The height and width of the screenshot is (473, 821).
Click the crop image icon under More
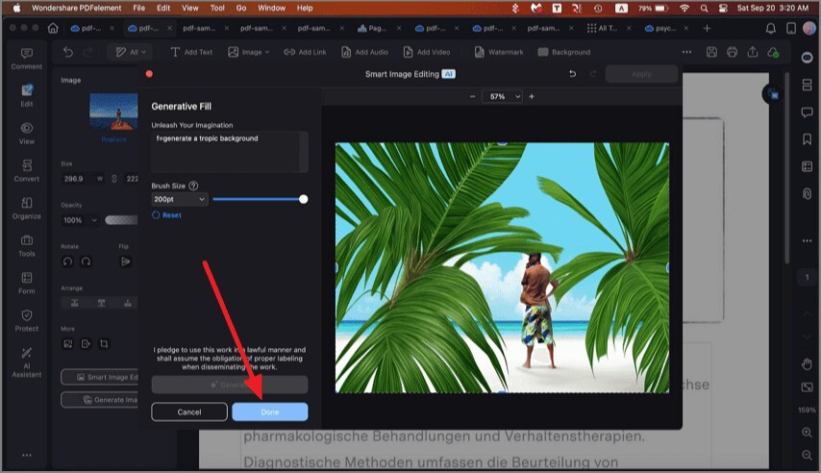pos(104,343)
